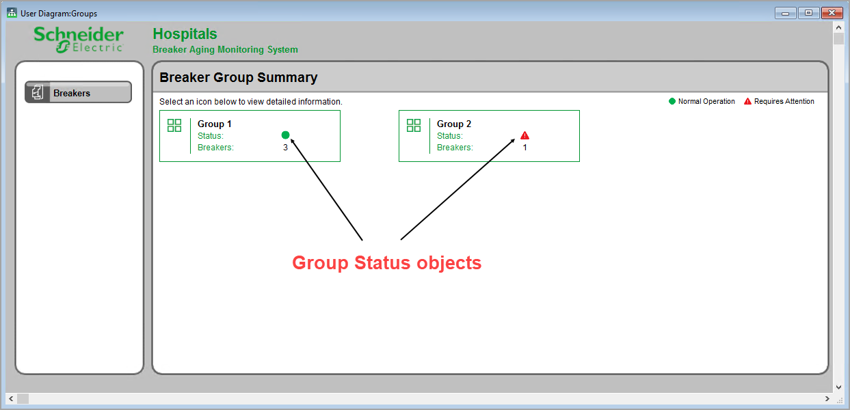Open the Breakers navigation button
The height and width of the screenshot is (410, 850).
(x=79, y=93)
